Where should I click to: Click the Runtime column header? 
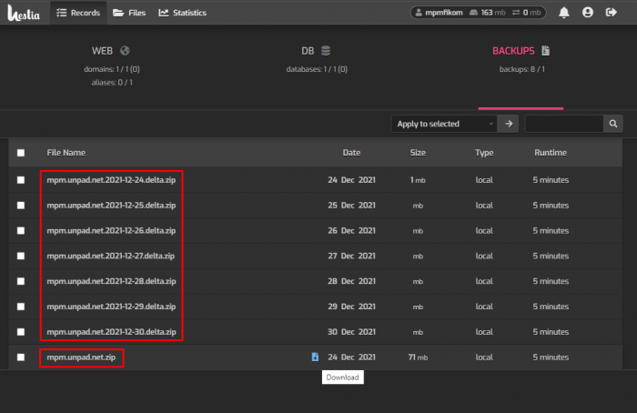[551, 153]
